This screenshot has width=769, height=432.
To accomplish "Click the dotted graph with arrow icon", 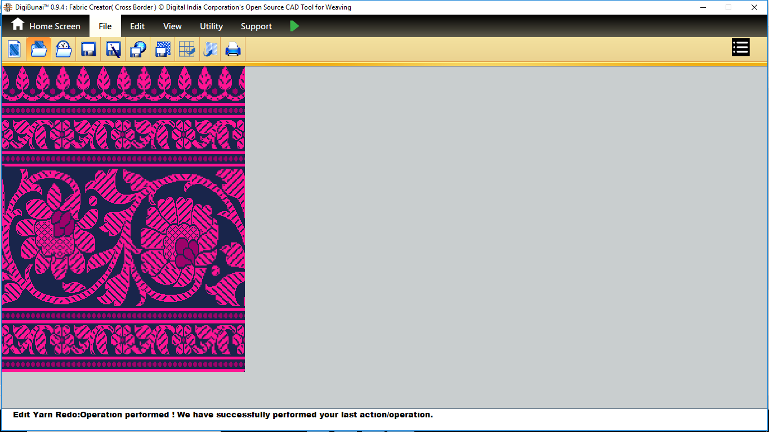I will [x=210, y=49].
